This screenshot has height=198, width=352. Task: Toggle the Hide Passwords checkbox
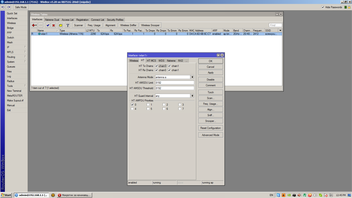(x=323, y=7)
